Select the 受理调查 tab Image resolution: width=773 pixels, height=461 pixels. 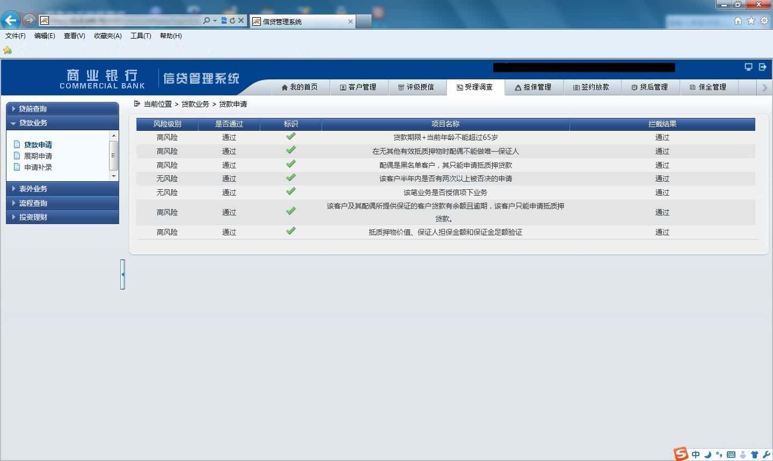475,87
